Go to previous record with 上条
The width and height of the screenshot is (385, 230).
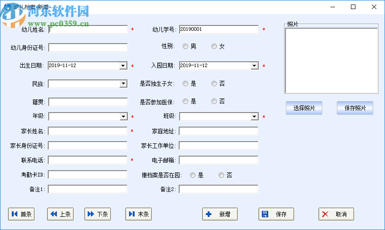coord(60,214)
